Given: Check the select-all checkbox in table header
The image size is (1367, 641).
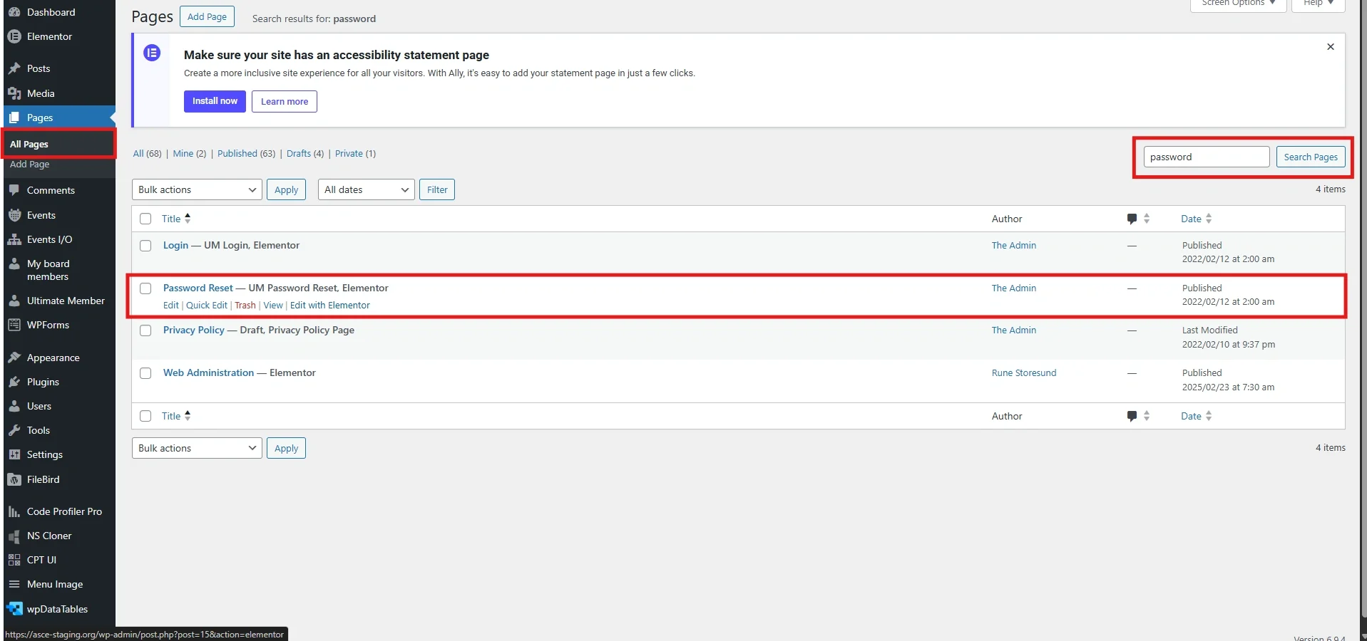Looking at the screenshot, I should pos(145,219).
